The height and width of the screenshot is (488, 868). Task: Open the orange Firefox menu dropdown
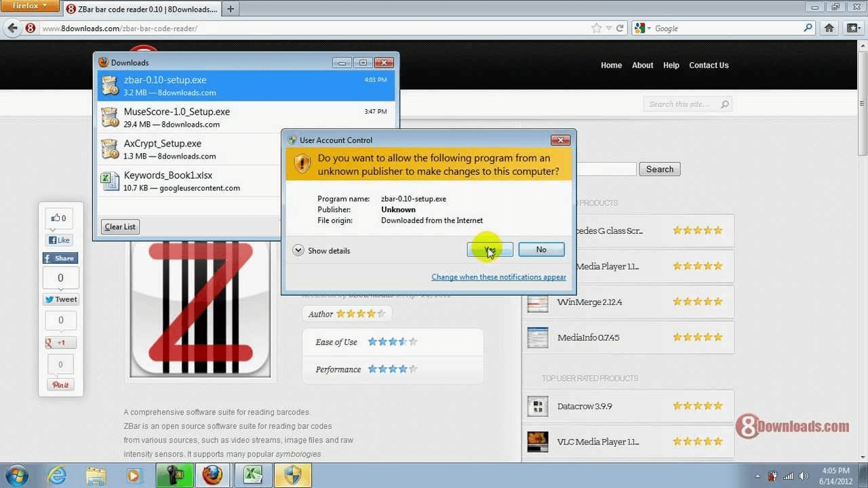tap(30, 6)
